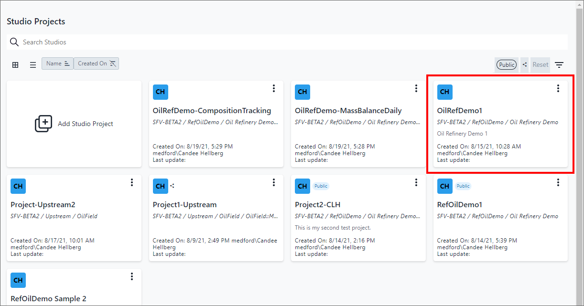Switch to grid view layout

tap(15, 65)
